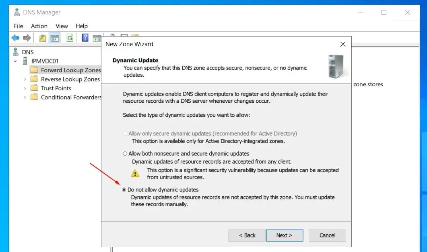The height and width of the screenshot is (252, 427).
Task: Click the Show/Hide Action Pane icon
Action: (97, 38)
